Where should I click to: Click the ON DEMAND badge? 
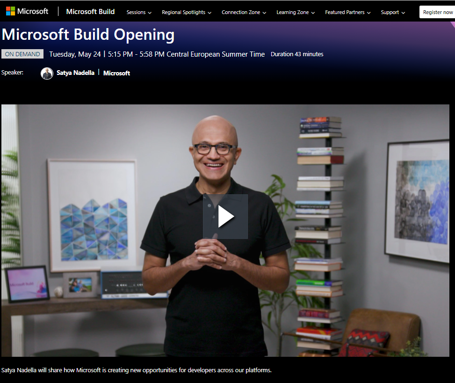pos(22,54)
